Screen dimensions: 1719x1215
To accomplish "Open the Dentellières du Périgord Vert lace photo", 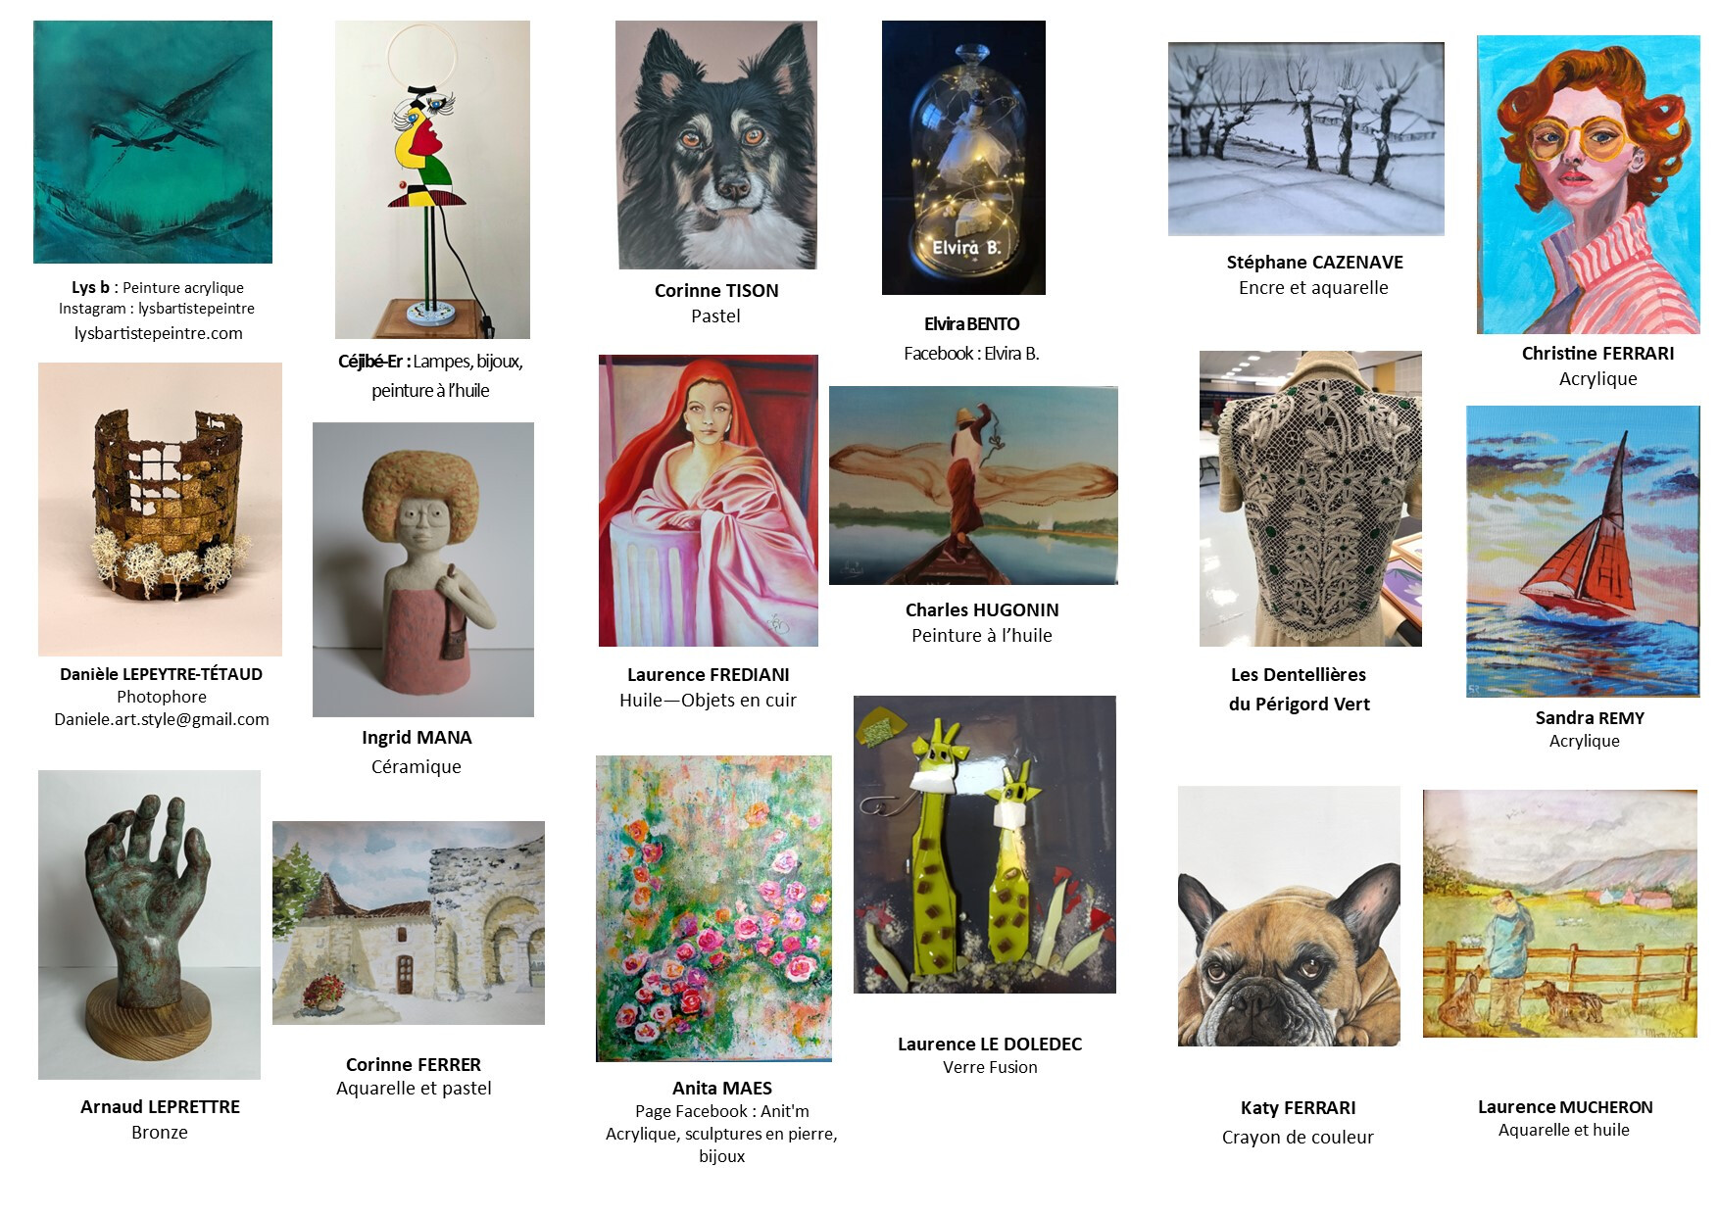I will pyautogui.click(x=1310, y=499).
